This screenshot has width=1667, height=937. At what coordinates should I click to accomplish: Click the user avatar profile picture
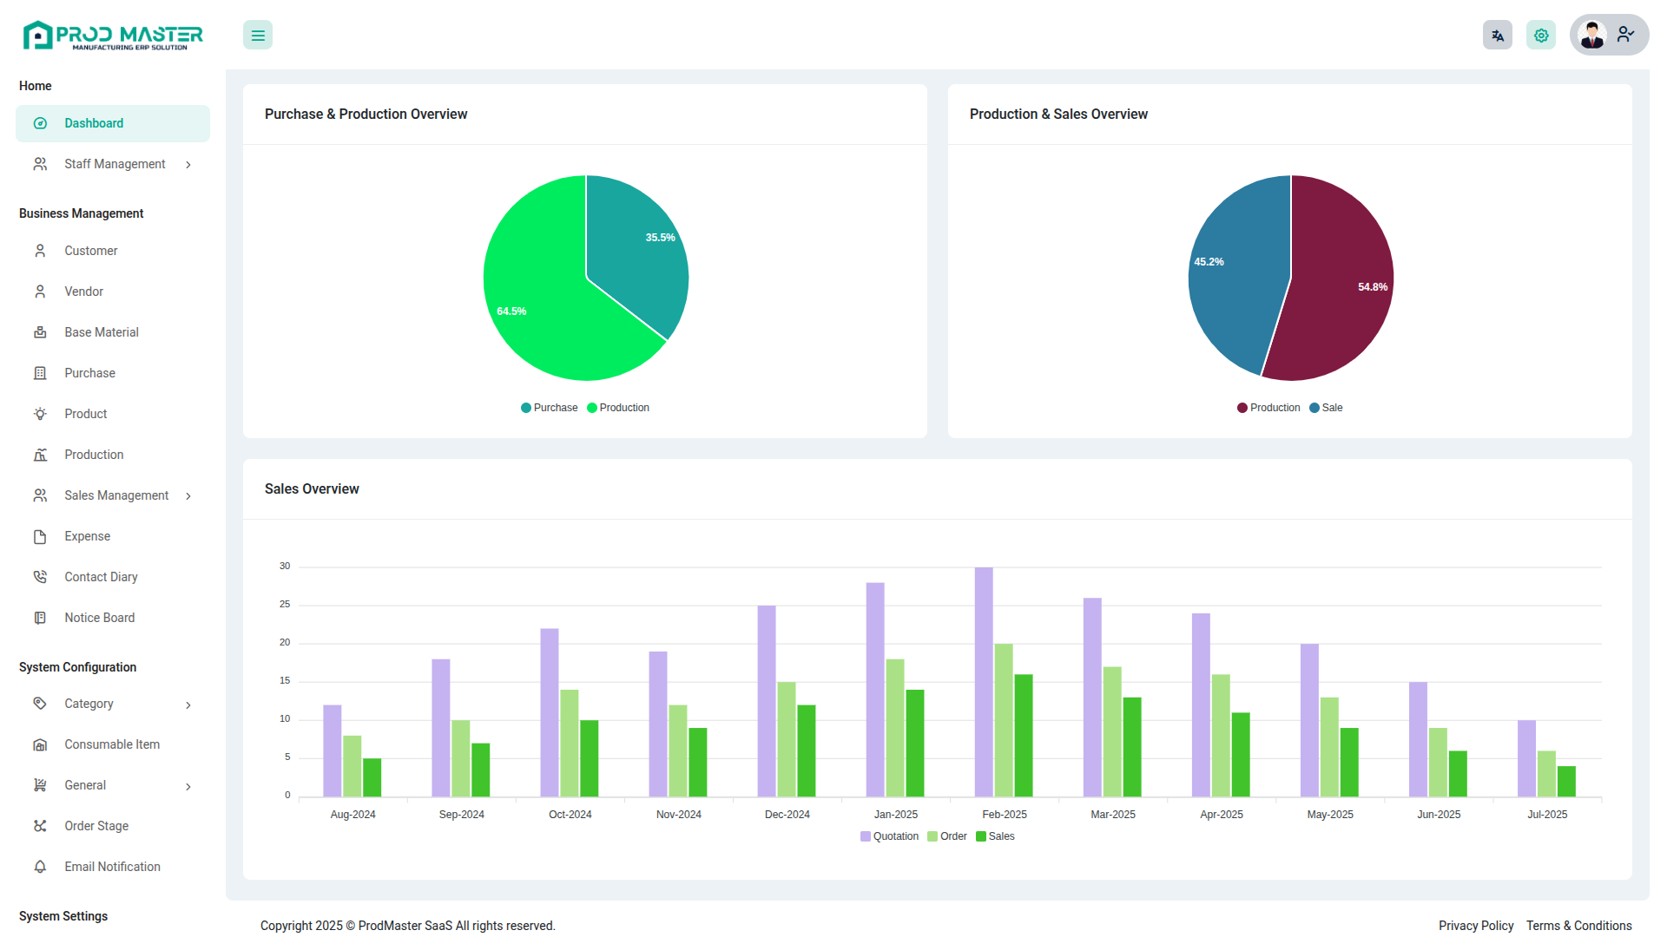click(1592, 36)
